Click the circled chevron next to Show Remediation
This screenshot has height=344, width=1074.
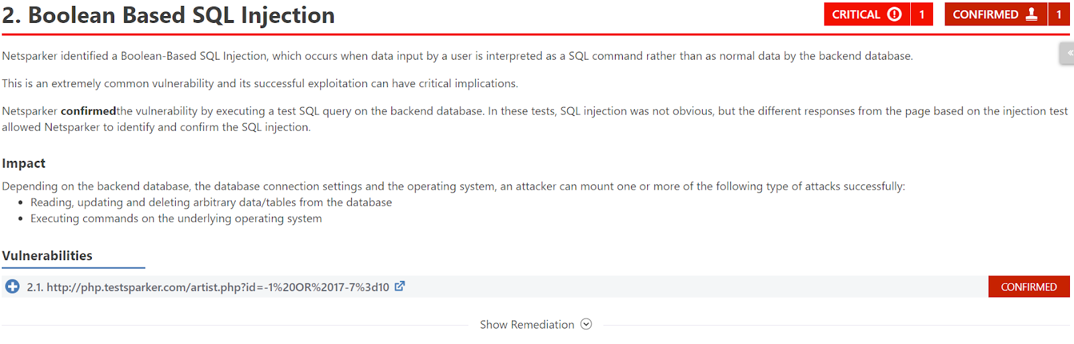(x=586, y=324)
